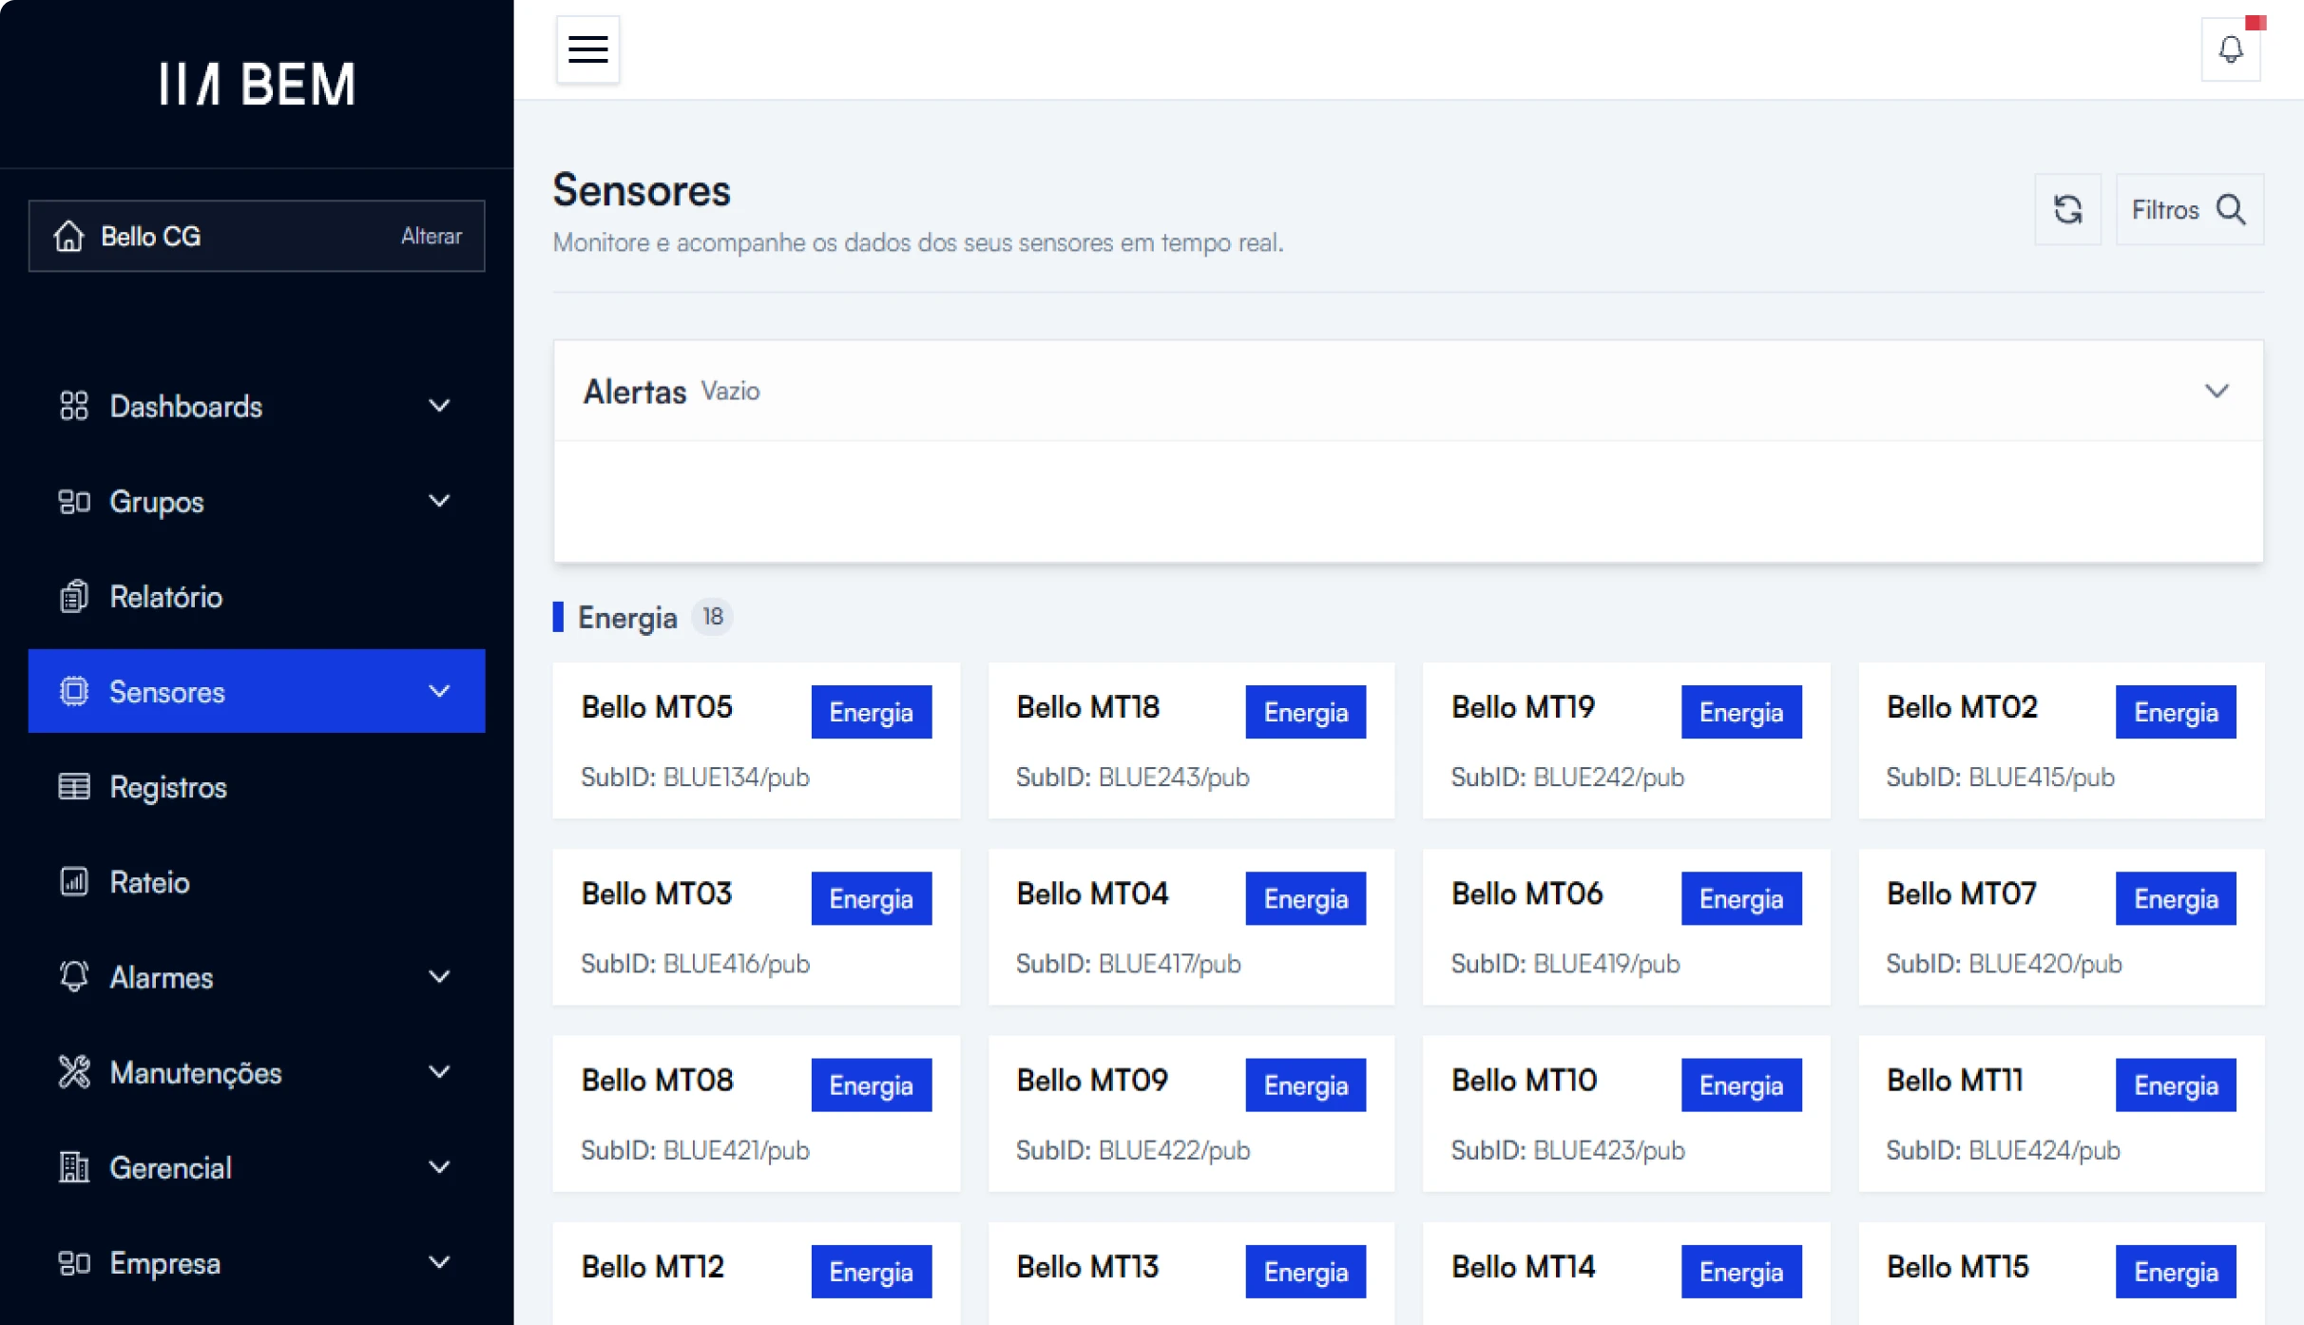Viewport: 2304px width, 1325px height.
Task: Open the Bello MT19 sensor card
Action: tap(1626, 740)
